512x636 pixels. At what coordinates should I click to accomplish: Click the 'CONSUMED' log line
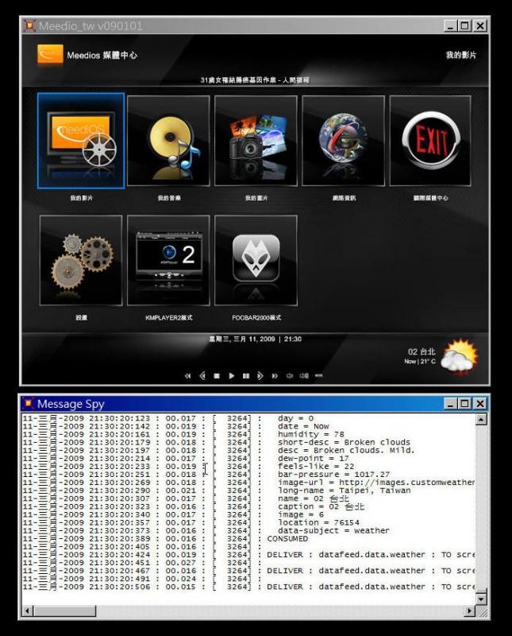click(287, 539)
